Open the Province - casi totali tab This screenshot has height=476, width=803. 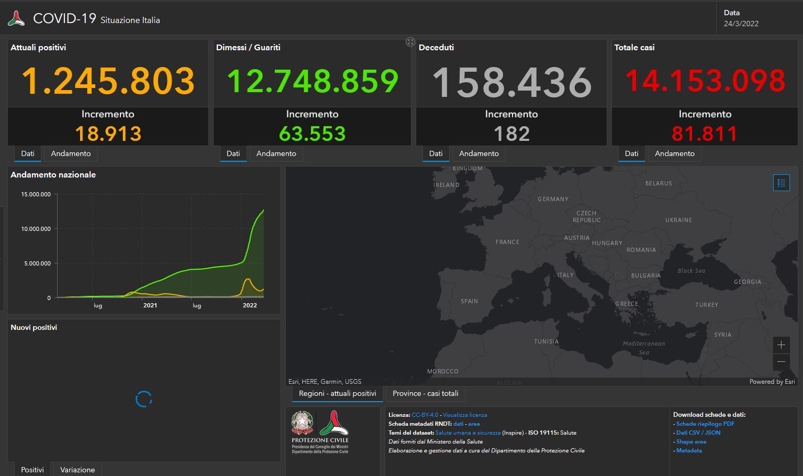coord(425,393)
